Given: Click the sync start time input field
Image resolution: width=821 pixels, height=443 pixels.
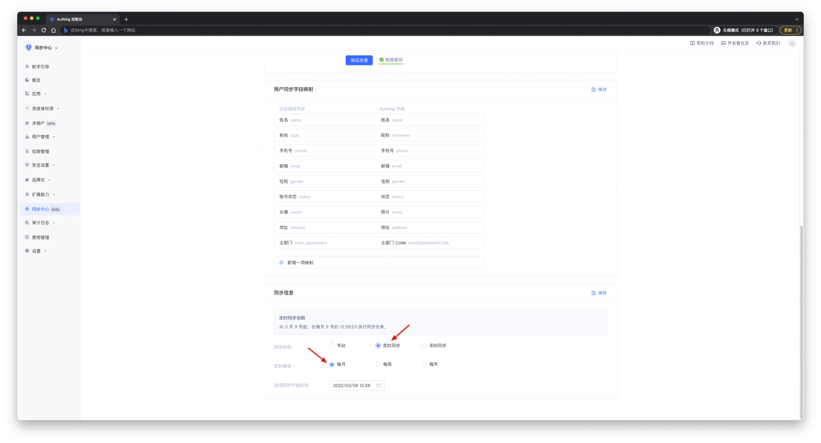Looking at the screenshot, I should coord(352,386).
